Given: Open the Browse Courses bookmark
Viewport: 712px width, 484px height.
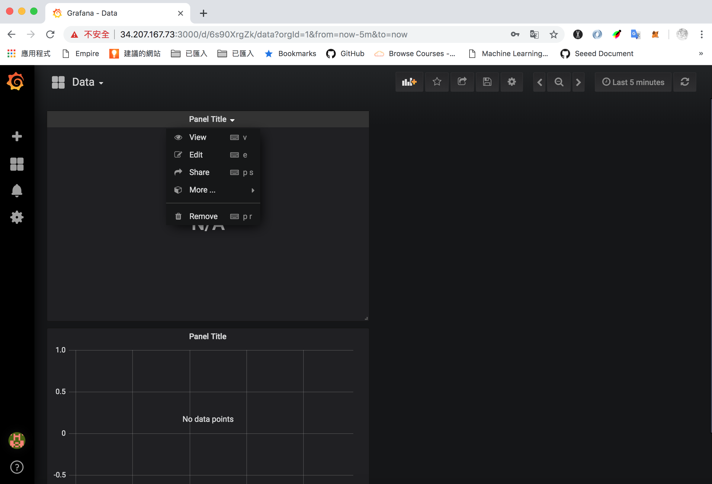Looking at the screenshot, I should [x=415, y=54].
